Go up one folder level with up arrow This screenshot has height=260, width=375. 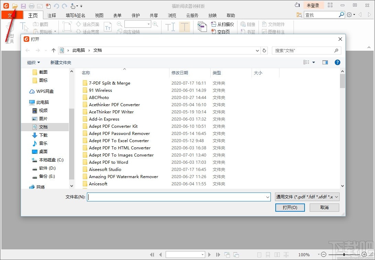click(x=54, y=50)
